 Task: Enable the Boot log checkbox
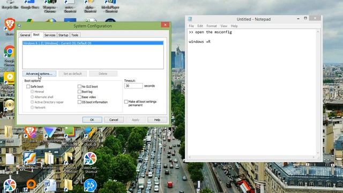(79, 92)
